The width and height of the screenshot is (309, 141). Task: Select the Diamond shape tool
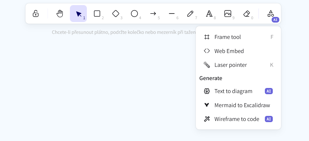116,14
